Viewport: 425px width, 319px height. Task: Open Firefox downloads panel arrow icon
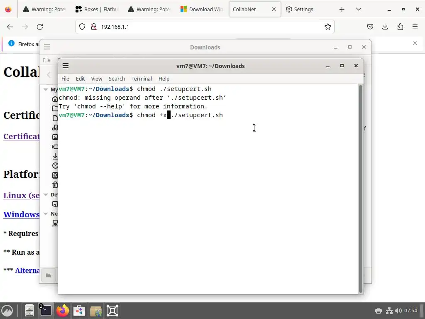click(x=385, y=27)
